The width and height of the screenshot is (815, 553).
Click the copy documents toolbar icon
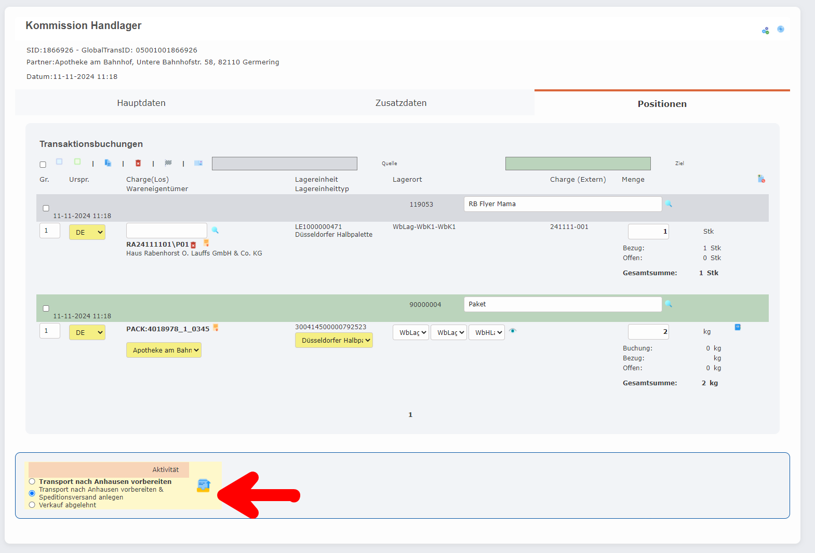coord(108,163)
